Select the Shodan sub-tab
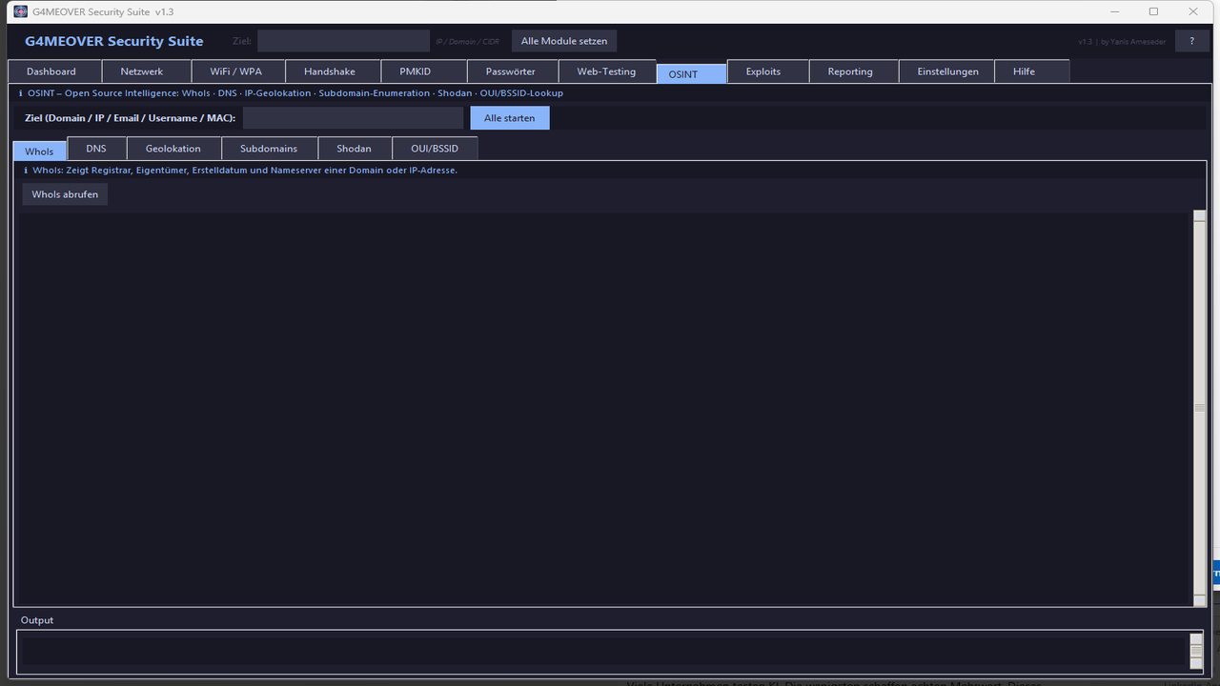This screenshot has width=1220, height=686. (354, 149)
